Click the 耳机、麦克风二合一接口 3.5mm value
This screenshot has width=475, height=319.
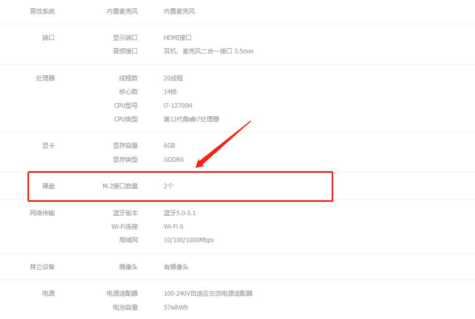[208, 51]
